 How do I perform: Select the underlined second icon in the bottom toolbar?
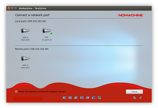click(70, 98)
